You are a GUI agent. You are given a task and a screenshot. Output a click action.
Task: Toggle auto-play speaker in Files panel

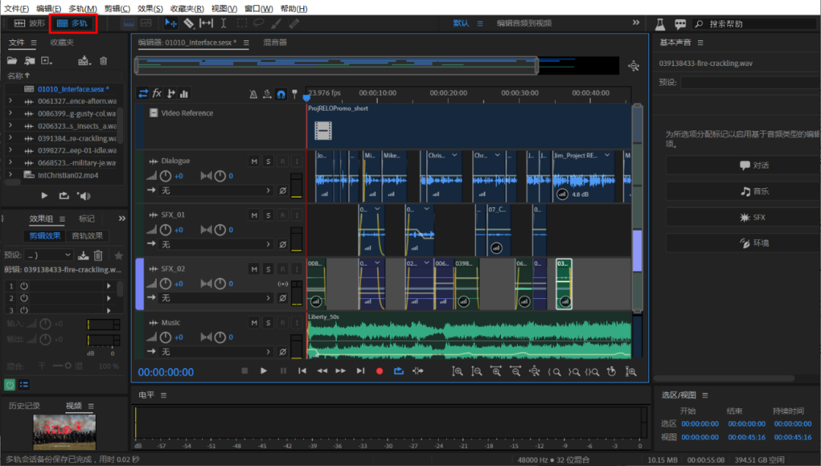pos(84,196)
